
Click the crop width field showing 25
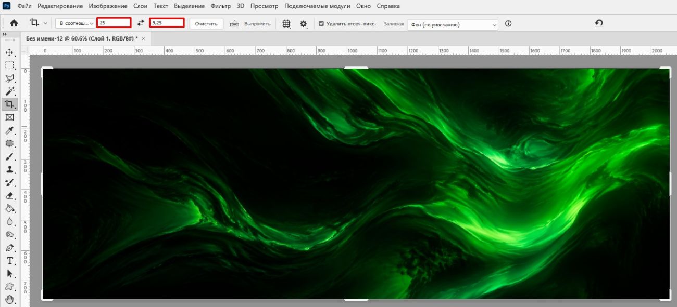pos(114,23)
